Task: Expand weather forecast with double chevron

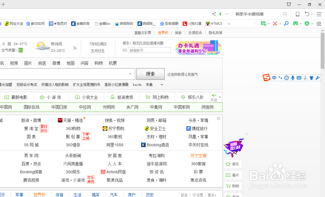Action: (x=75, y=48)
